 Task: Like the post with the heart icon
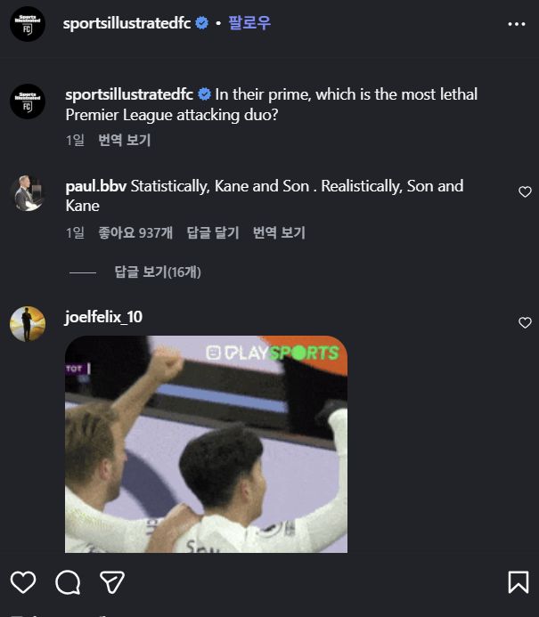(23, 582)
